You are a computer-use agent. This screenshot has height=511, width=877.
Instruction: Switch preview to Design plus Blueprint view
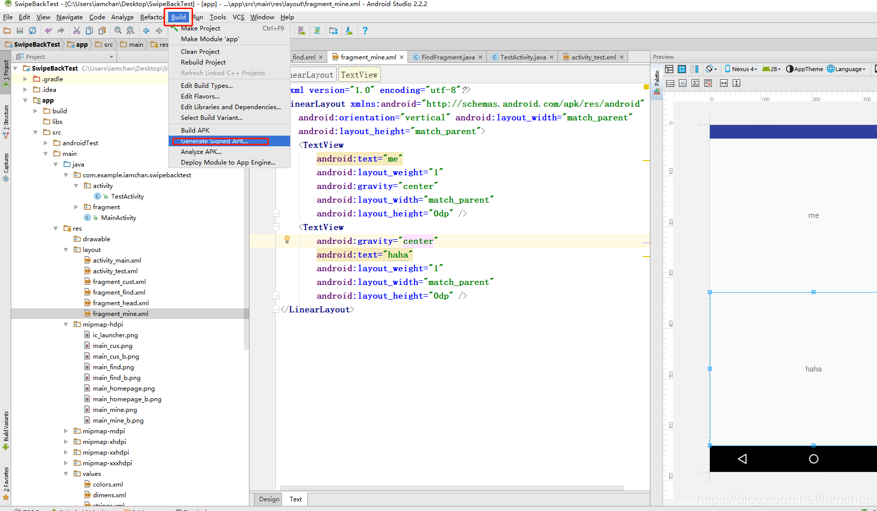pyautogui.click(x=694, y=69)
